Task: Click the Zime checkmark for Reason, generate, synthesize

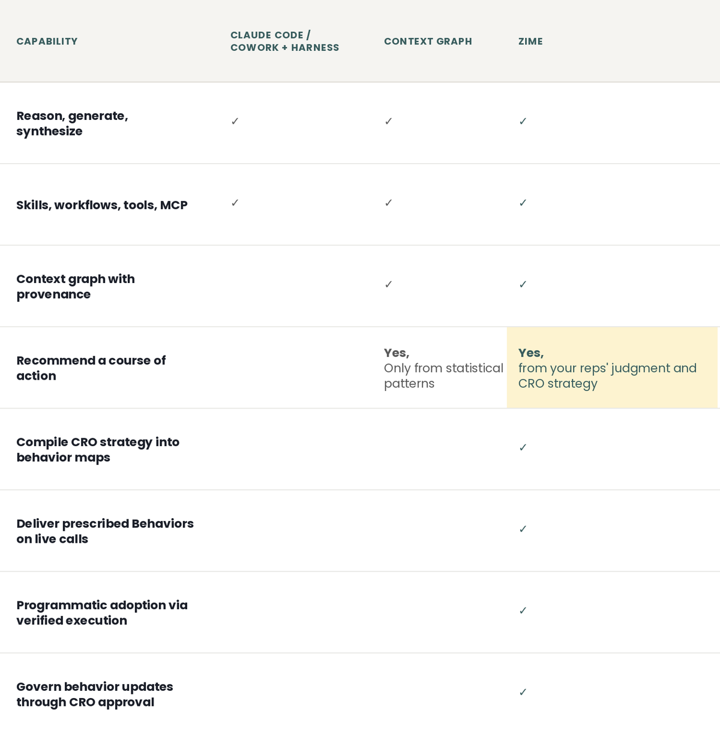Action: pyautogui.click(x=523, y=121)
